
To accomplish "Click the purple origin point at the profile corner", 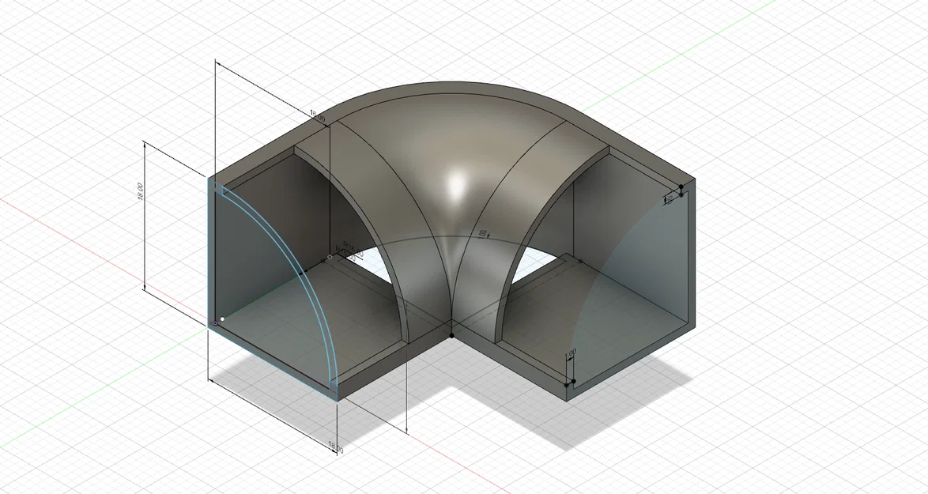I will click(x=214, y=323).
